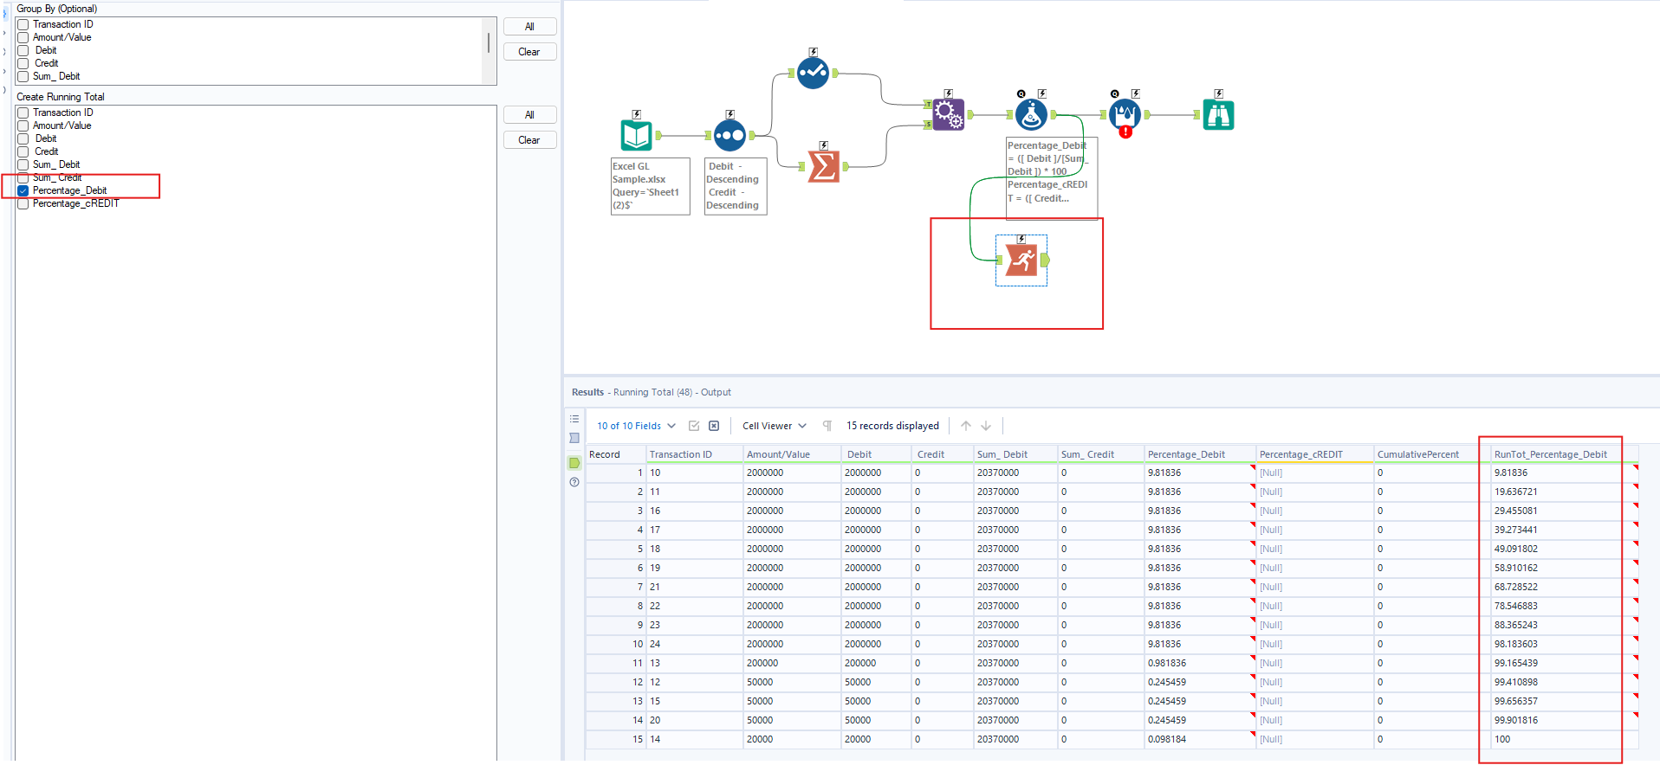Click the Running Total tool's output anchor

(x=1045, y=260)
